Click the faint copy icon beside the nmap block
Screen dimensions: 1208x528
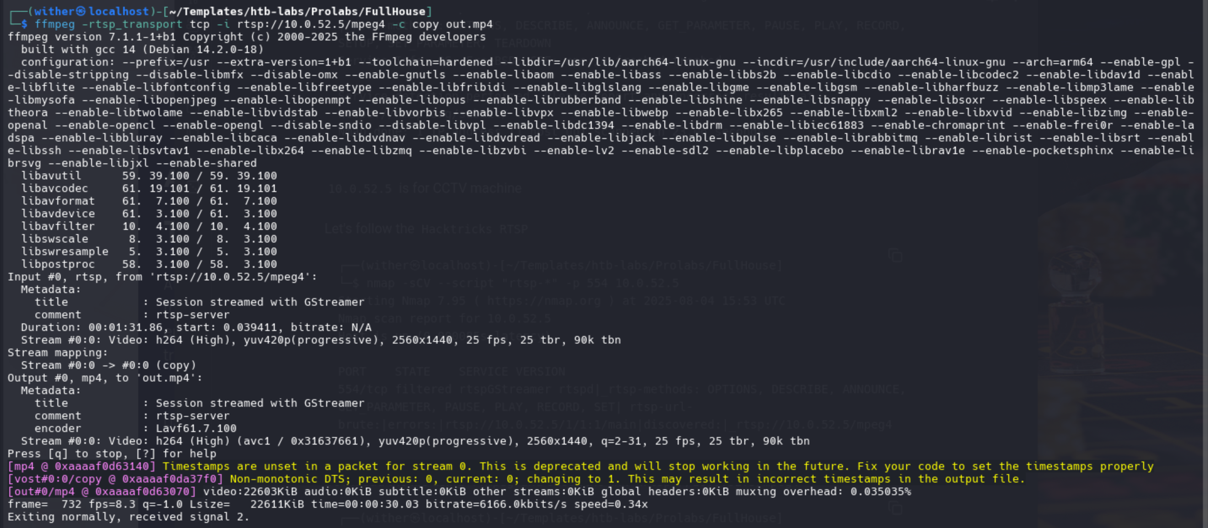[895, 256]
